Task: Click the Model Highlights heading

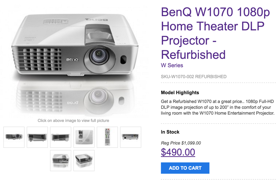Action: [x=180, y=92]
